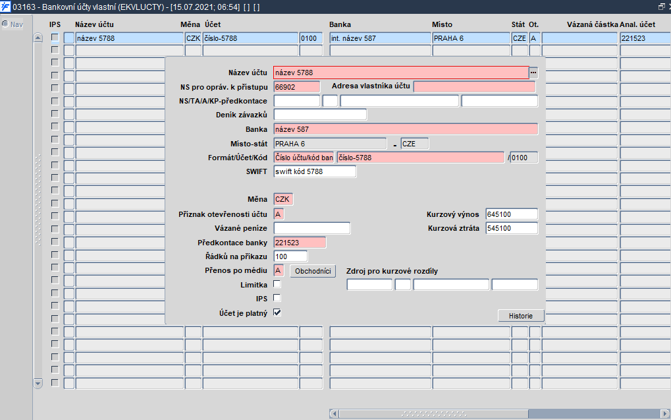Focus the Kurzový výnos field
This screenshot has height=420, width=671.
[x=511, y=214]
